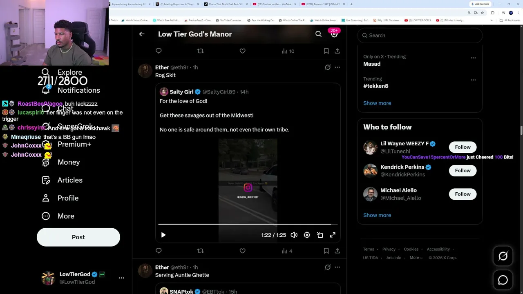Image resolution: width=523 pixels, height=294 pixels.
Task: Open the All Bookmarks folder
Action: [510, 20]
